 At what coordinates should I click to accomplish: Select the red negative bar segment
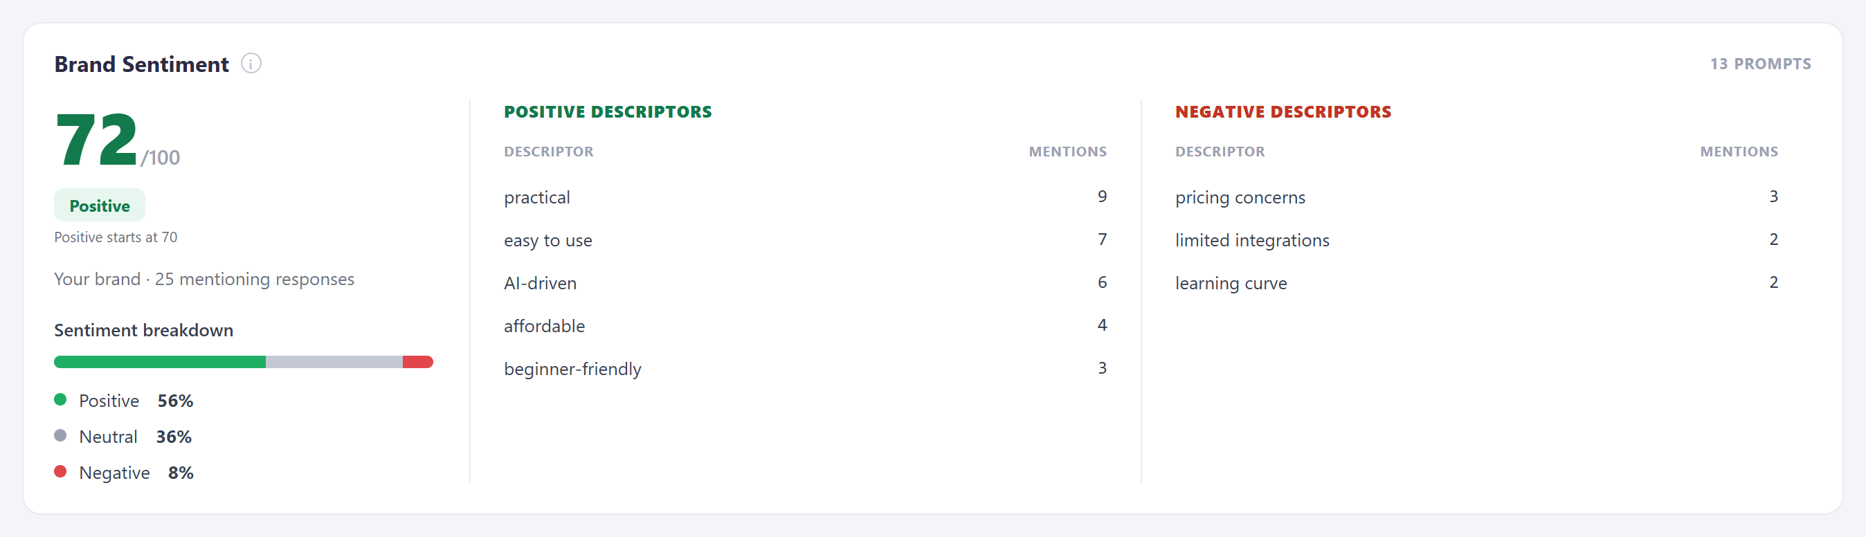click(x=418, y=363)
